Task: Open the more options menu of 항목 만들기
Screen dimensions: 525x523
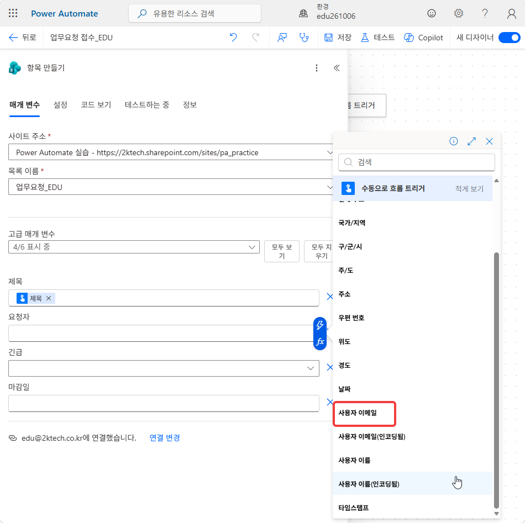Action: point(317,68)
